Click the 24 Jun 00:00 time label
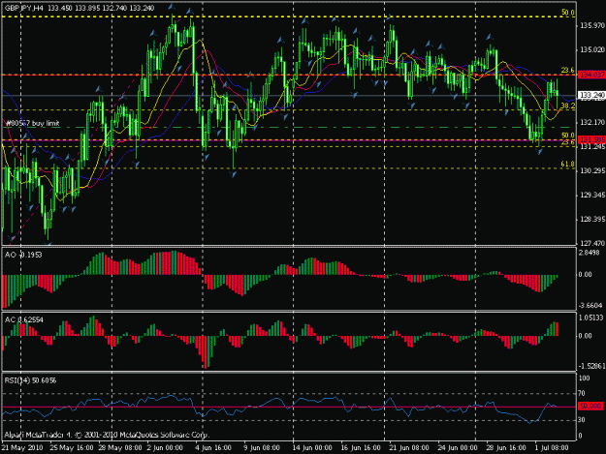This screenshot has width=606, height=454. point(458,448)
